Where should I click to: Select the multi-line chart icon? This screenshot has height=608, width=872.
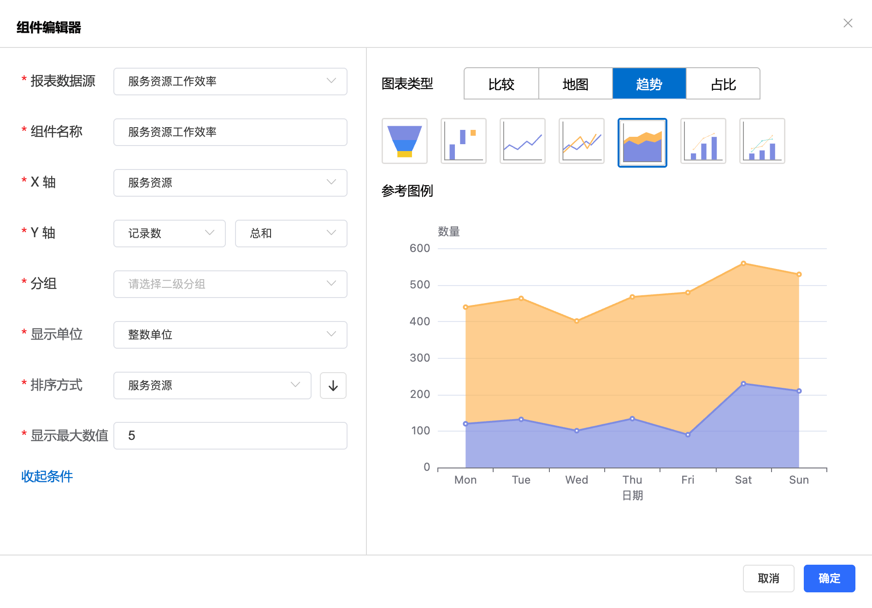tap(582, 141)
